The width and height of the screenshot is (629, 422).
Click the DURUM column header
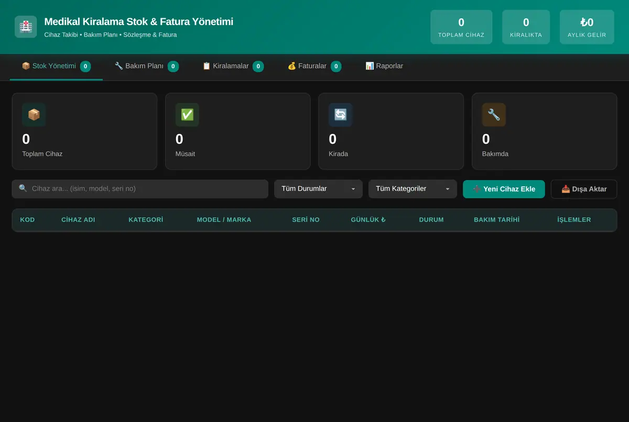click(431, 220)
